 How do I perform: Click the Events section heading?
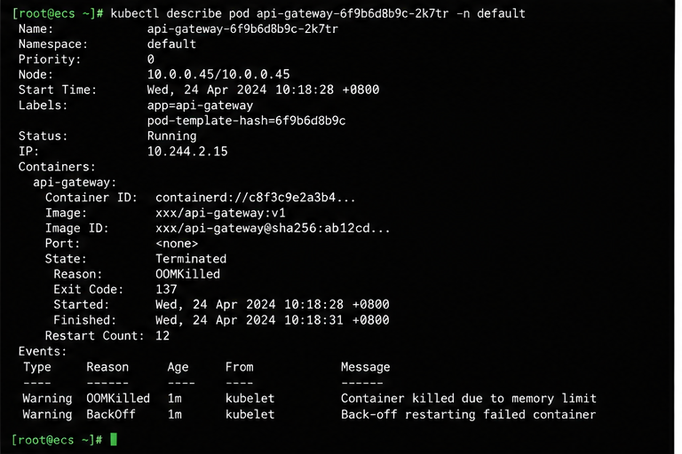click(43, 351)
